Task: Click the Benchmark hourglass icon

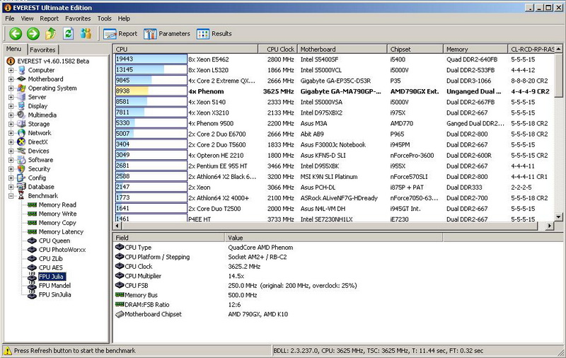Action: pos(22,195)
